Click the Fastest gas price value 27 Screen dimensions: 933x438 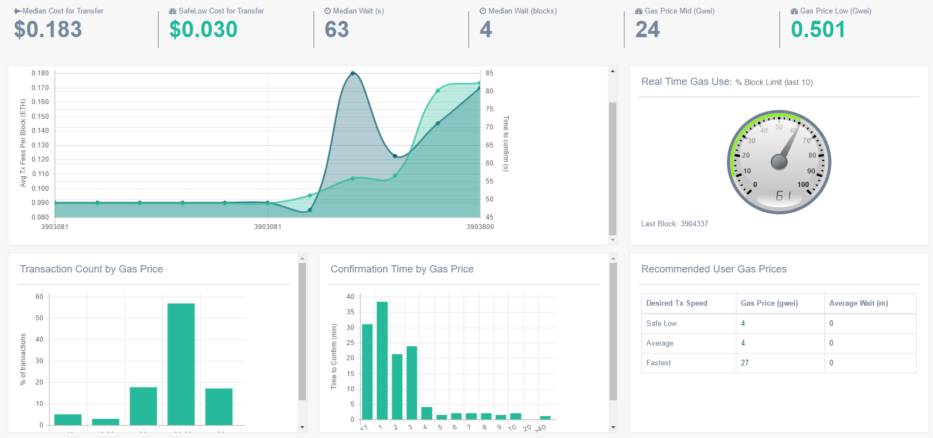(745, 363)
